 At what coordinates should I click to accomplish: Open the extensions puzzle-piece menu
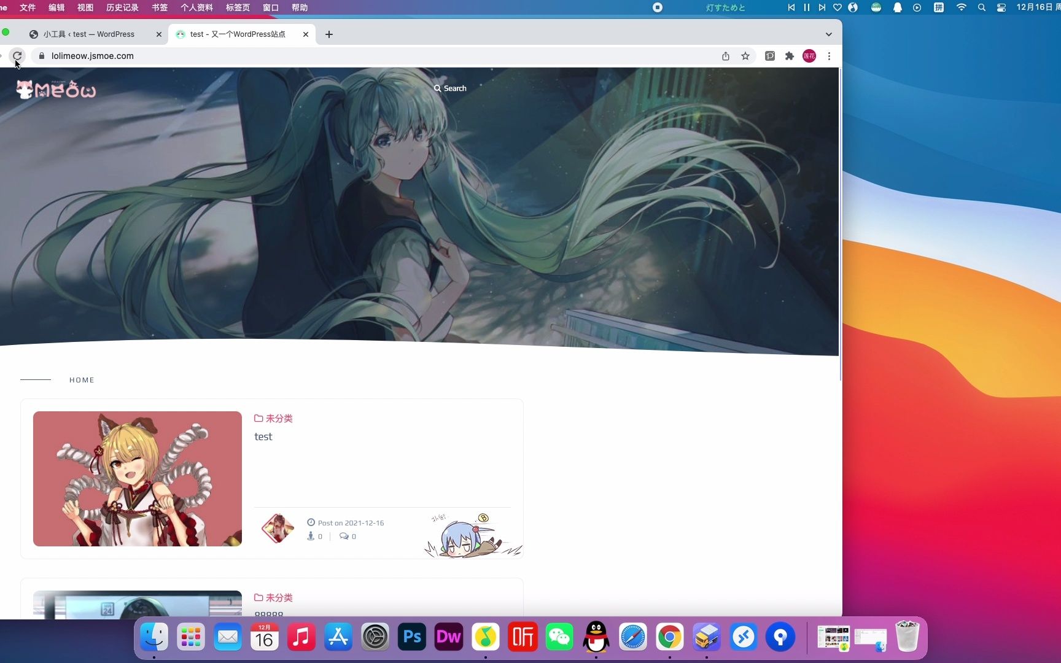790,56
